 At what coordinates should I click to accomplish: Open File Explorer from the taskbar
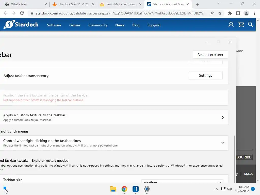click(x=113, y=189)
